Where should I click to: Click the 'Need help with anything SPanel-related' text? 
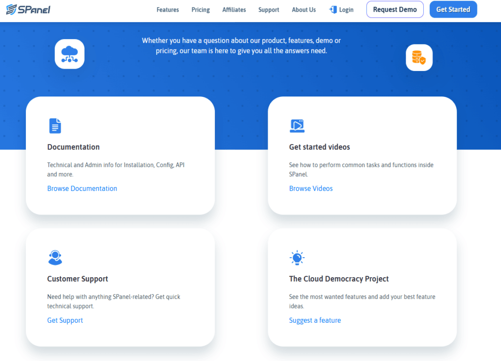pos(114,301)
